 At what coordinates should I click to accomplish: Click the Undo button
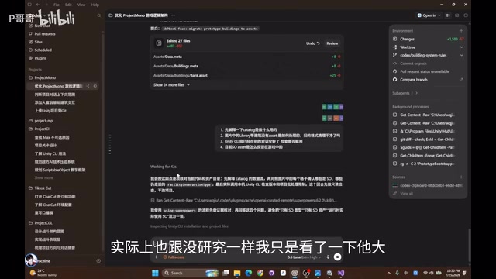point(313,43)
